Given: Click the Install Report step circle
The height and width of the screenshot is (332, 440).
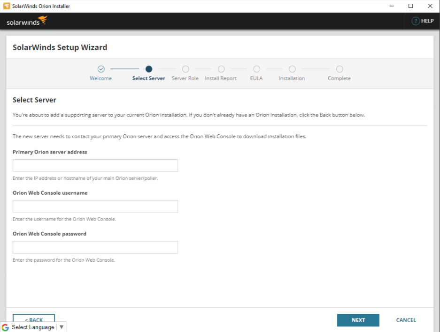Looking at the screenshot, I should click(221, 69).
